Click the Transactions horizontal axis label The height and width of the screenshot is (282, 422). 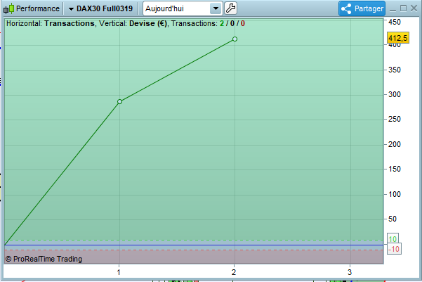click(70, 23)
